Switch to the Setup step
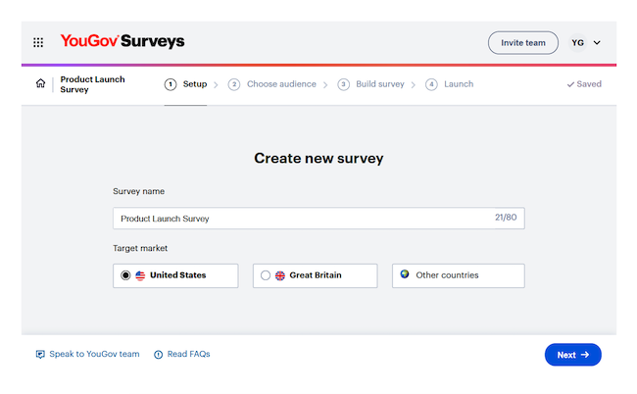 coord(186,84)
